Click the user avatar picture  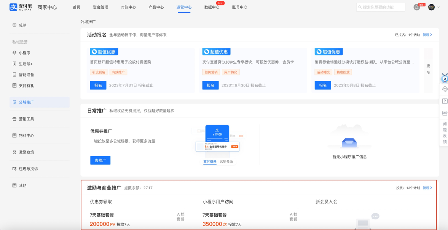click(431, 8)
